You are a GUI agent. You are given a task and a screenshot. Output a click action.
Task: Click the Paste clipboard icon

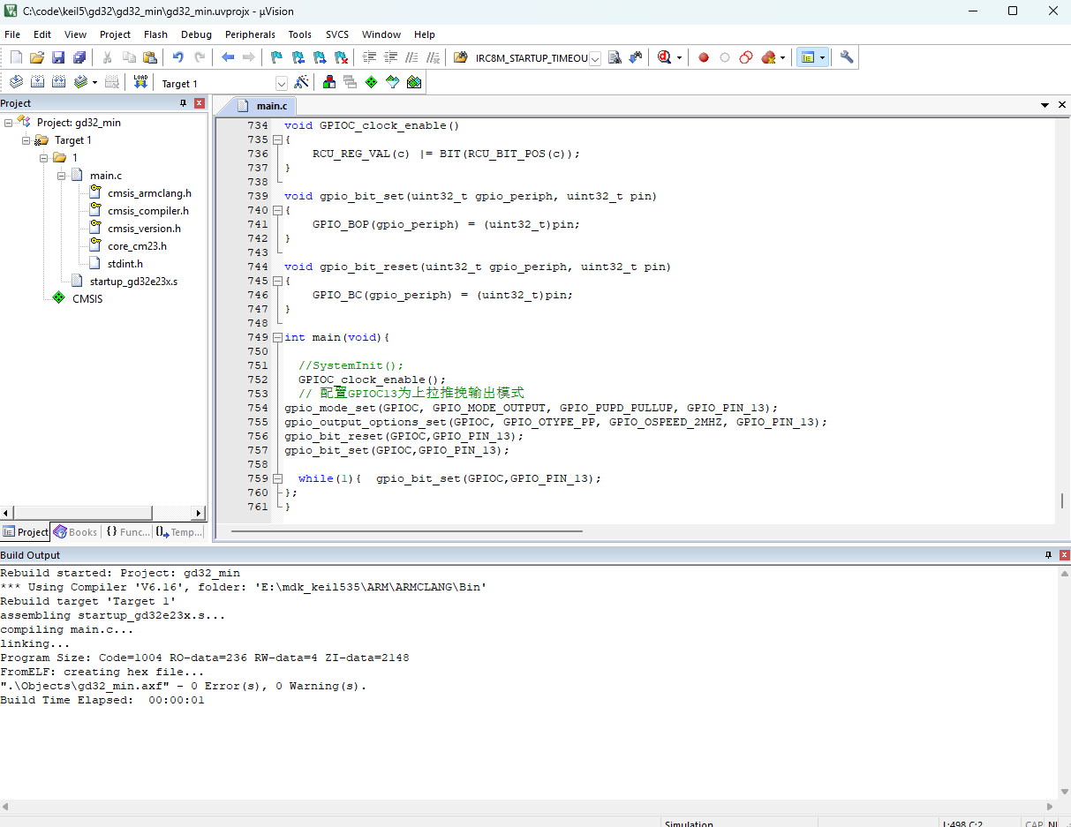coord(150,57)
